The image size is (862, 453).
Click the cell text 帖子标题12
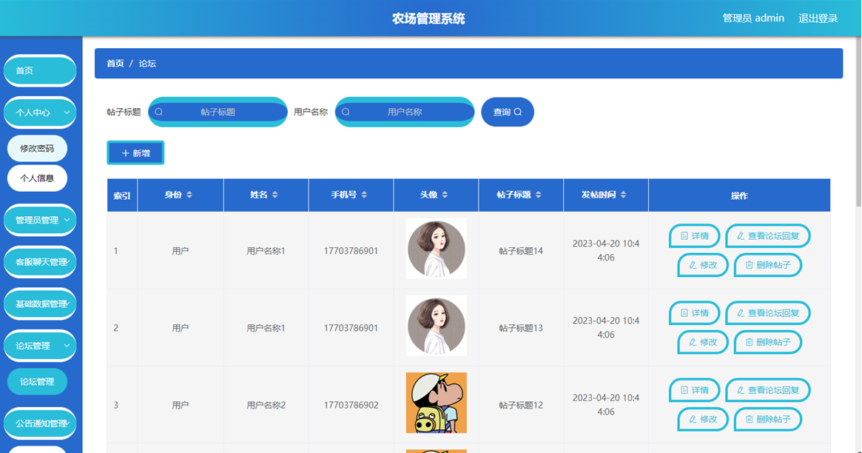pyautogui.click(x=521, y=405)
